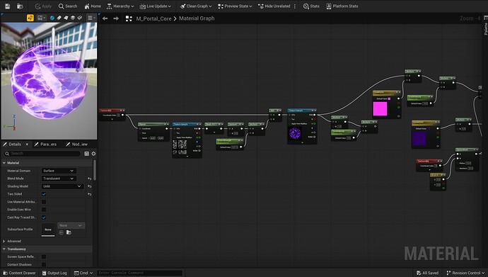Collapse the Material section
The image size is (488, 277).
point(4,163)
